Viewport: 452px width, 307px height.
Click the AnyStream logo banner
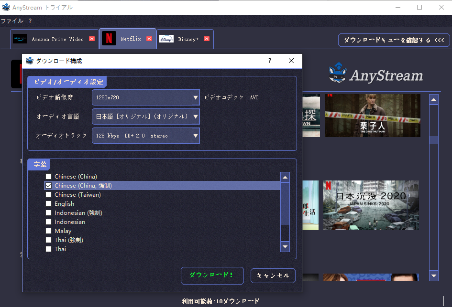pos(376,74)
